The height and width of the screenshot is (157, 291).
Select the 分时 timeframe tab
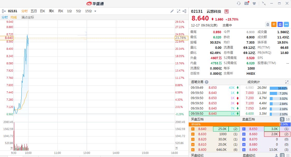click(25, 11)
